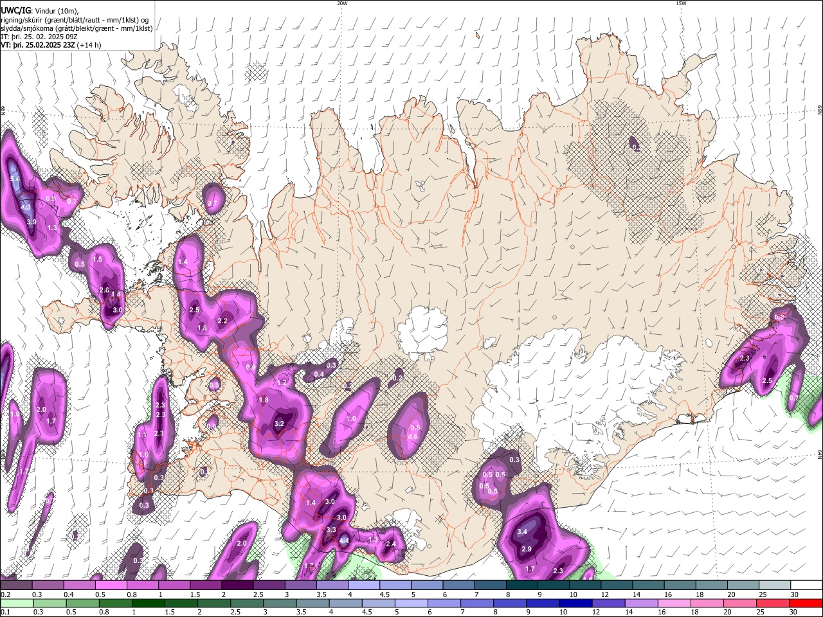Click the dark teal swatch between 10 and 12
This screenshot has height=617, width=823.
click(584, 585)
